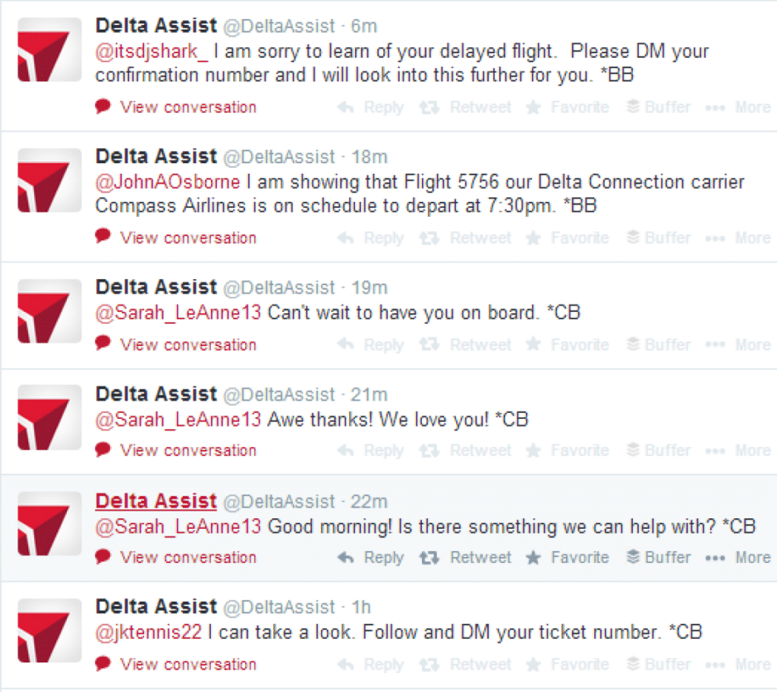Open More options on the 'Good morning' tweet

[715, 558]
